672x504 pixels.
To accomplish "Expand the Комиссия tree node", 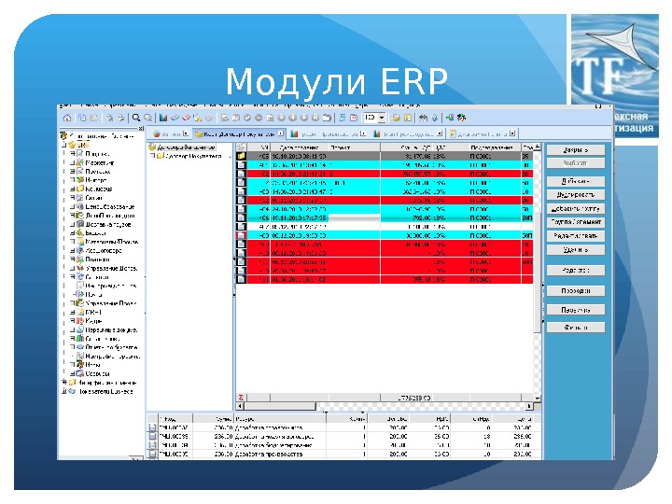I will pyautogui.click(x=72, y=189).
